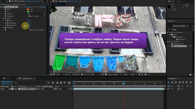Screen dimensions: 195x109
Task: Collapse the Graphical presets folder
Action: coord(172,37)
